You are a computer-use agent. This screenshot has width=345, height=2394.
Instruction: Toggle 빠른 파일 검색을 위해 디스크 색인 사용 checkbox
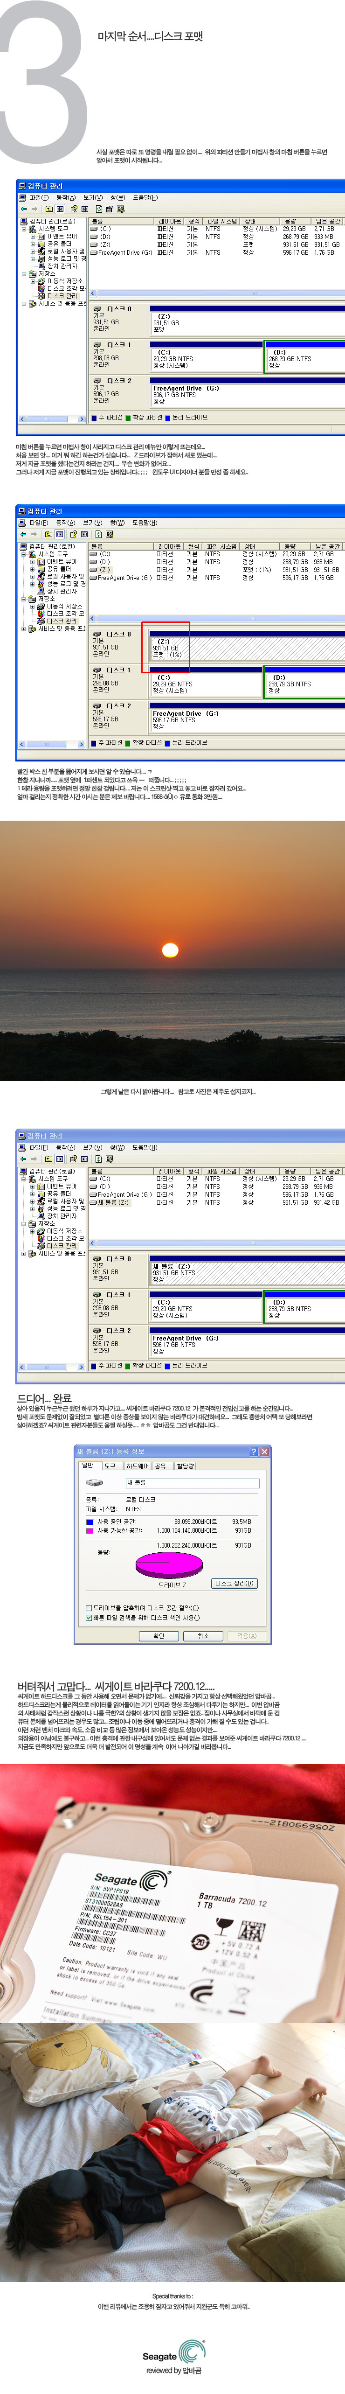click(89, 1617)
